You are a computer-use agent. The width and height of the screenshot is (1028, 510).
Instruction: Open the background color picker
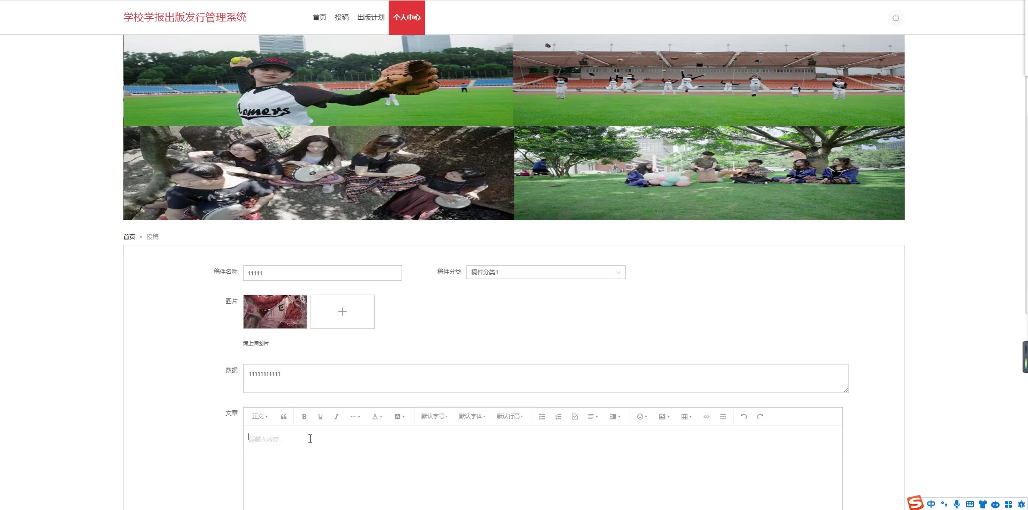coord(399,417)
